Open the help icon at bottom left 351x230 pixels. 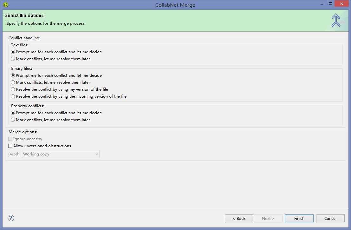tap(11, 218)
